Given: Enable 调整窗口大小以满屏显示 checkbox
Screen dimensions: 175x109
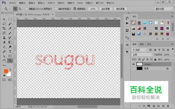Looking at the screenshot, I should click(26, 9).
